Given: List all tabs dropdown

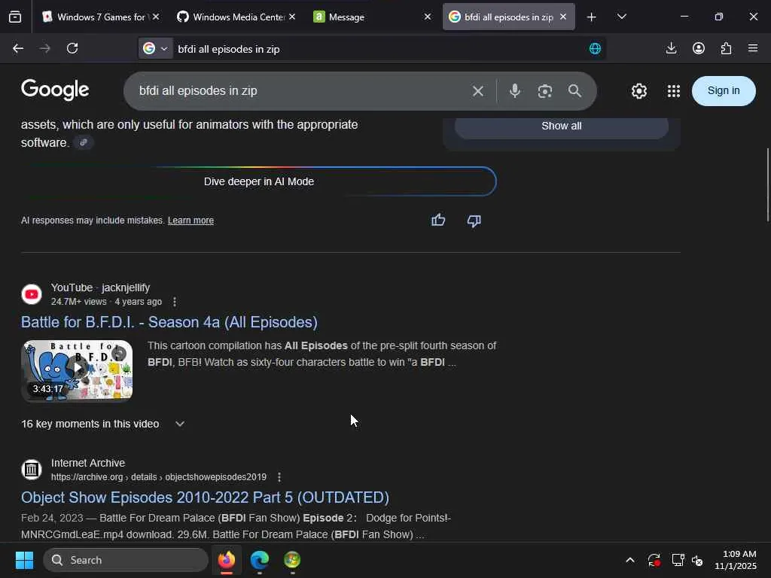Looking at the screenshot, I should point(621,17).
